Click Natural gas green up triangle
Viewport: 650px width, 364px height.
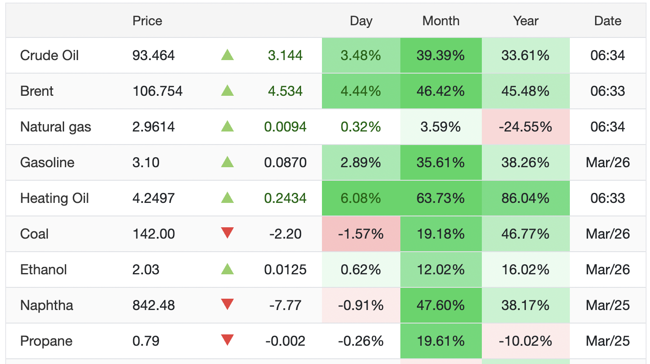click(x=227, y=127)
